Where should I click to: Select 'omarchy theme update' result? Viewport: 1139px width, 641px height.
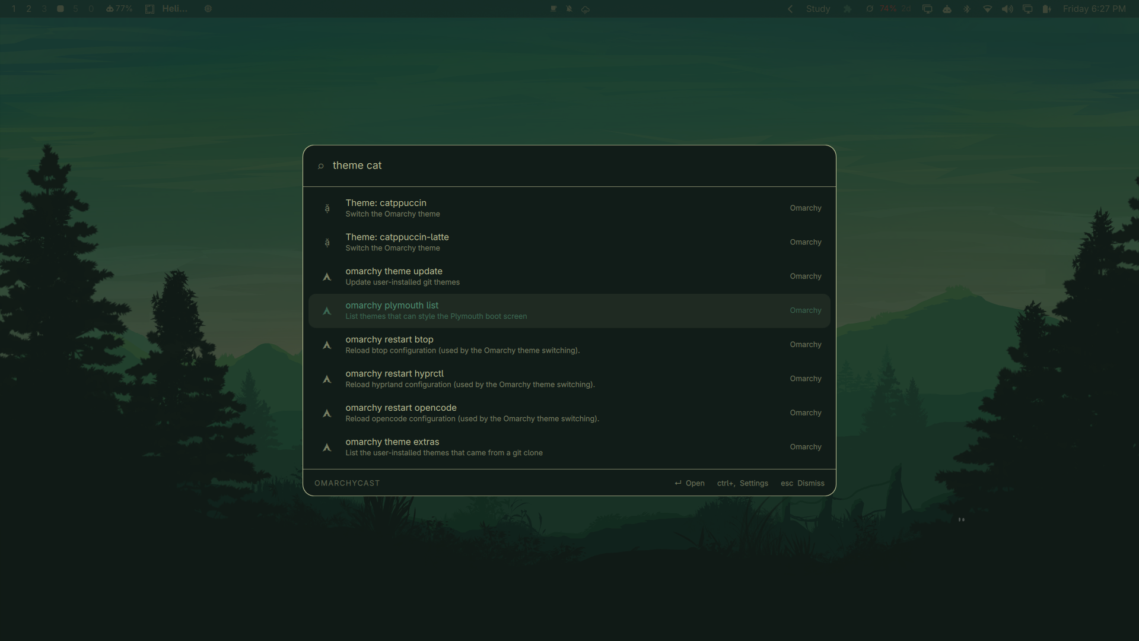569,277
